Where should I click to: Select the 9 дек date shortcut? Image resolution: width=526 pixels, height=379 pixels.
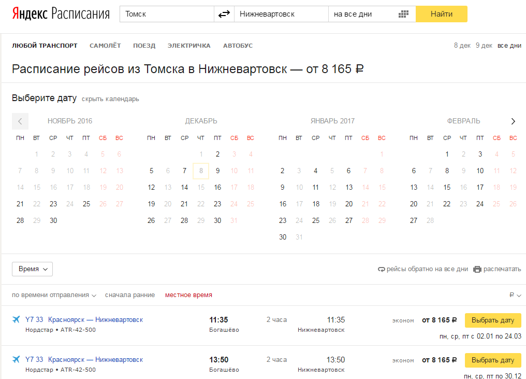[484, 46]
